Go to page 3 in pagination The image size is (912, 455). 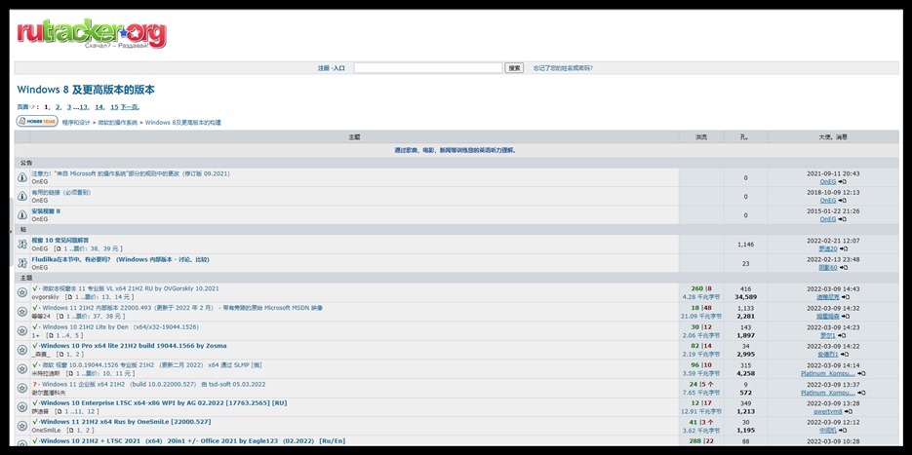[68, 107]
